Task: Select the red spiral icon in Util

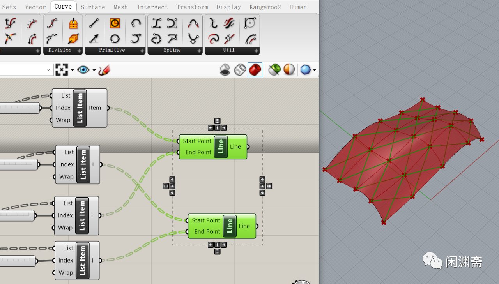Action: (x=214, y=39)
